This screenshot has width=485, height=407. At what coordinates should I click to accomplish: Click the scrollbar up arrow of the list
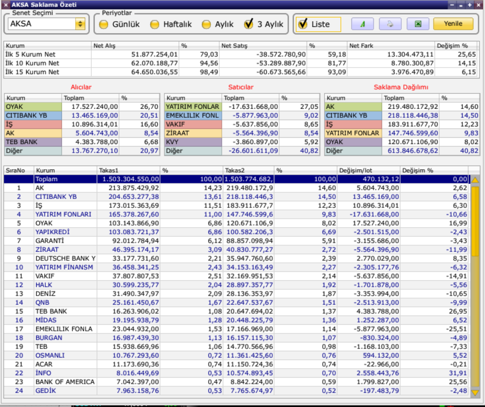(475, 179)
